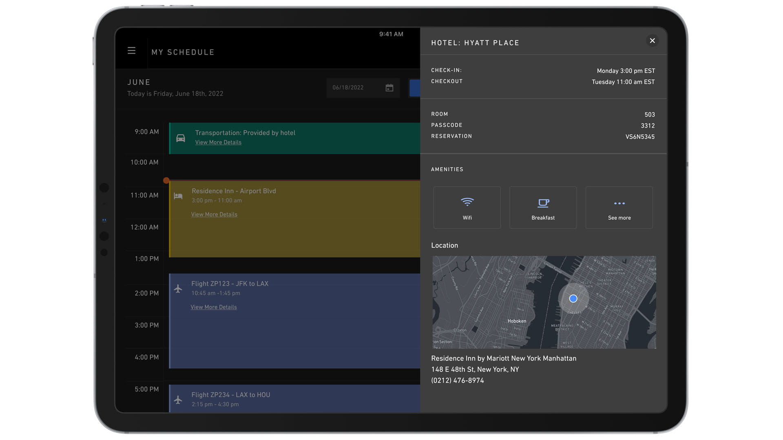
Task: Click Transportation: Provided by hotel title
Action: click(x=245, y=133)
